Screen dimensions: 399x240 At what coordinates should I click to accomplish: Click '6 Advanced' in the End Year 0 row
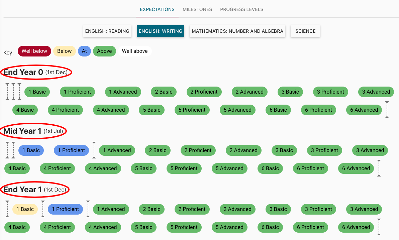[x=364, y=110]
